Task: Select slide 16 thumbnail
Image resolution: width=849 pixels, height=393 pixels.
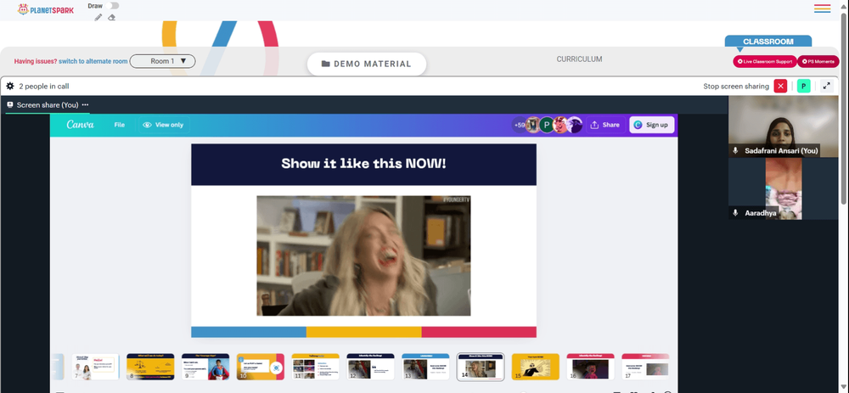Action: [x=591, y=367]
